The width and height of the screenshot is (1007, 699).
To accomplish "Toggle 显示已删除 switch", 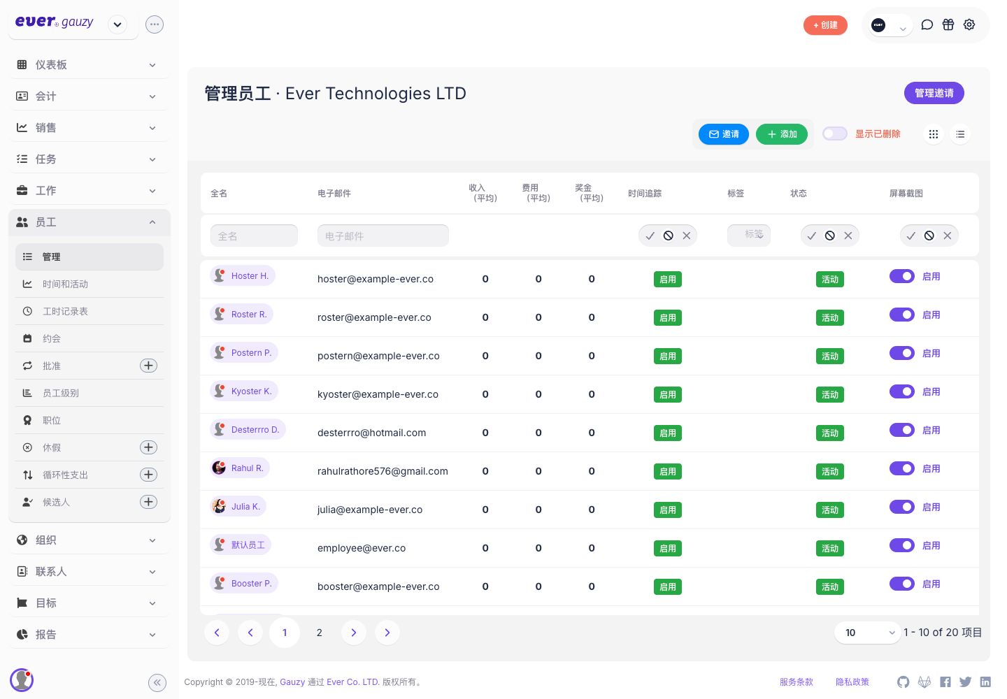I will pyautogui.click(x=835, y=134).
